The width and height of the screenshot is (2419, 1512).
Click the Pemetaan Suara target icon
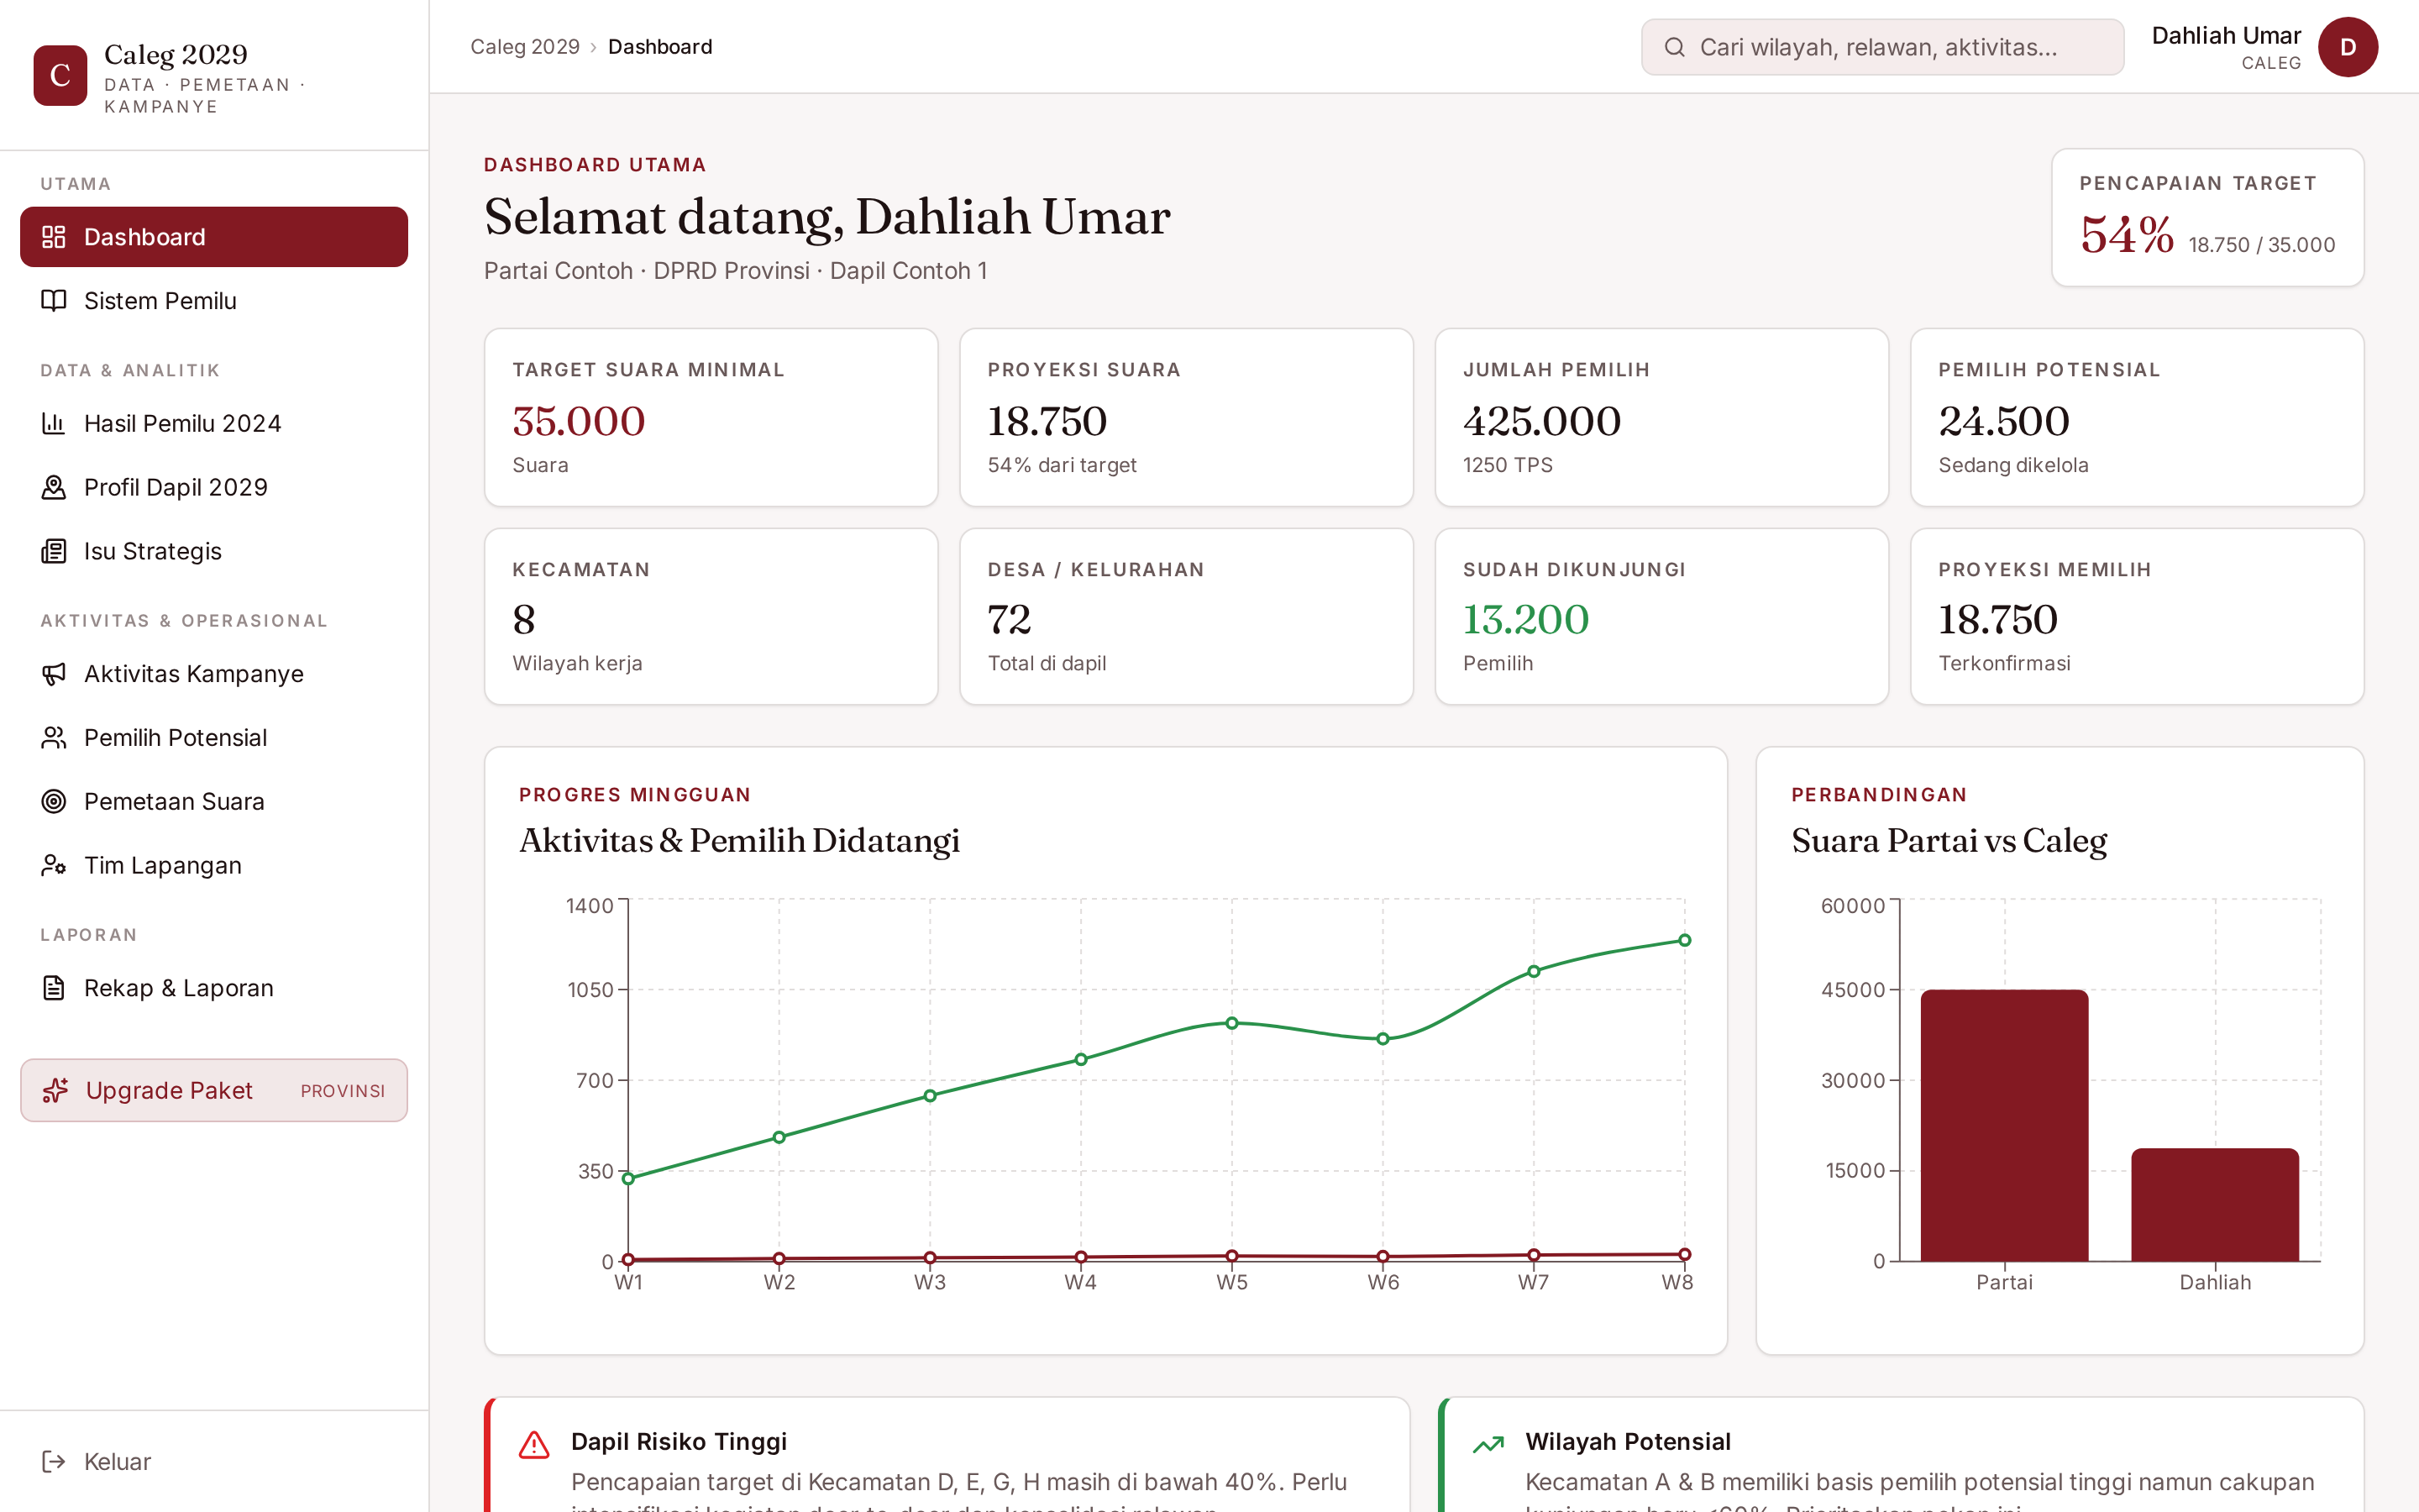coord(54,802)
